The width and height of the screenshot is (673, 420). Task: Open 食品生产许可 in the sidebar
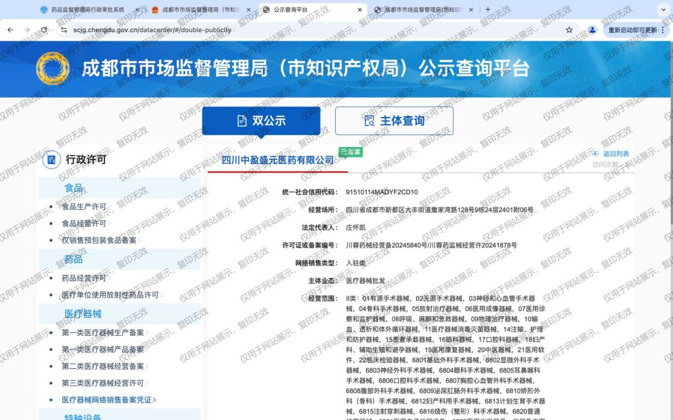pyautogui.click(x=83, y=207)
